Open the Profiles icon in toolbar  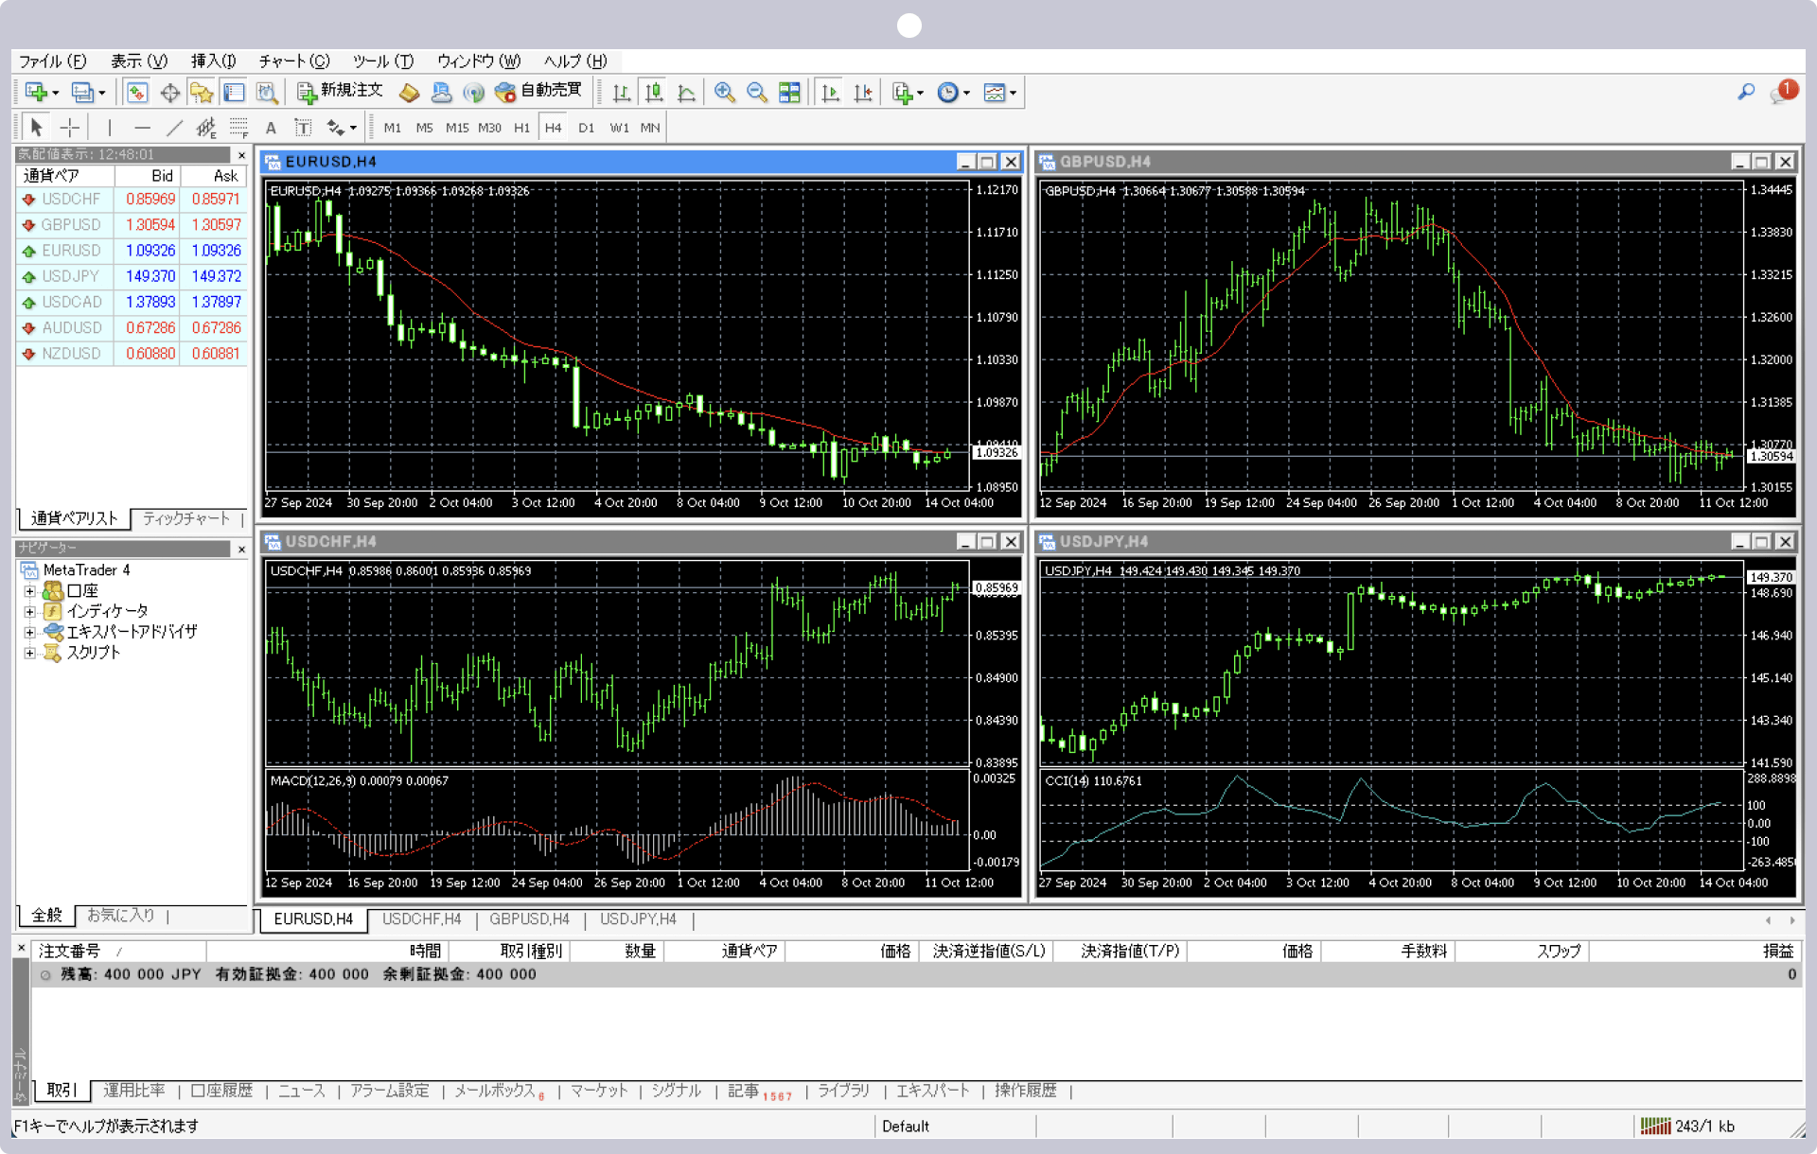click(x=82, y=92)
